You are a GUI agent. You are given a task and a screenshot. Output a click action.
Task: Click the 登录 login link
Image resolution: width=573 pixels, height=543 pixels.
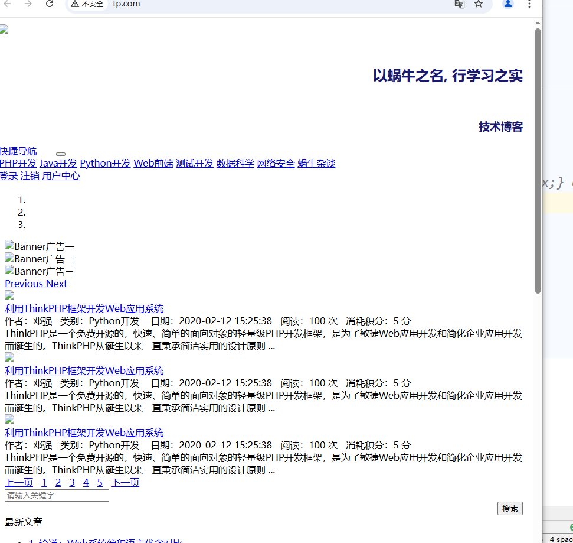[9, 176]
